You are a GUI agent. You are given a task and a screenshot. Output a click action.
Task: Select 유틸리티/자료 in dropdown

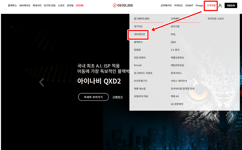click(141, 96)
